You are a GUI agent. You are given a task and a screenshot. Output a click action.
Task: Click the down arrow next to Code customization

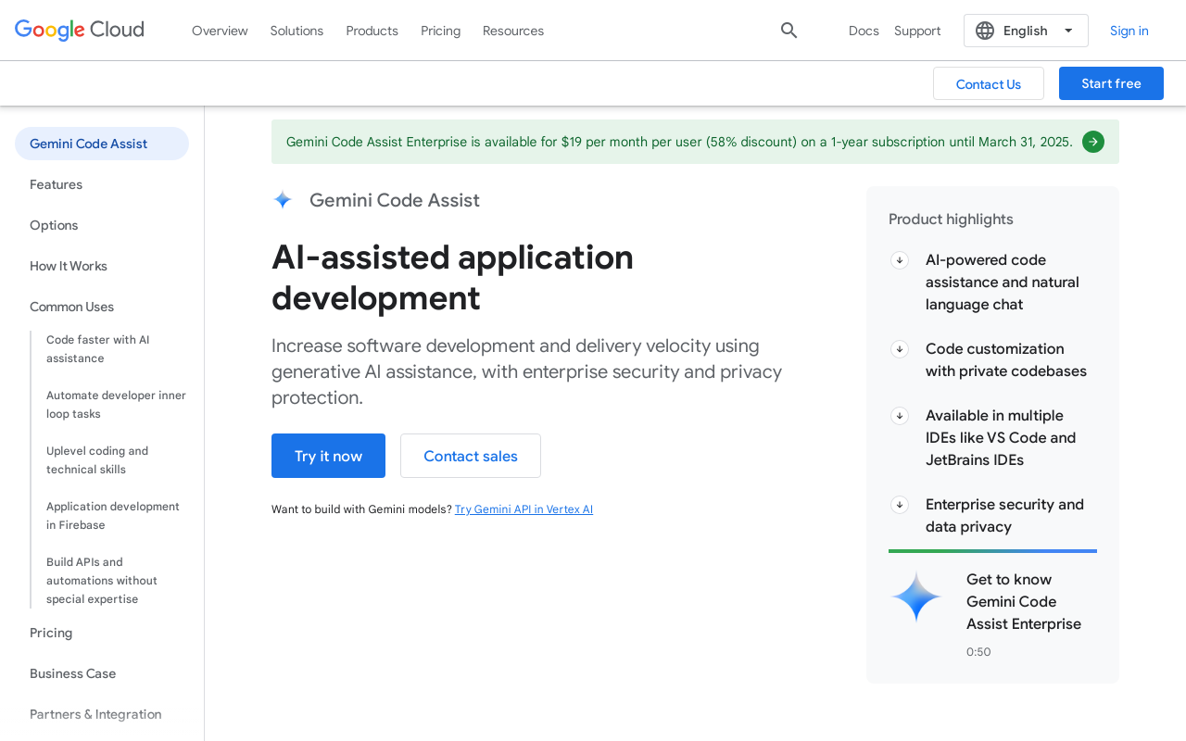900,349
